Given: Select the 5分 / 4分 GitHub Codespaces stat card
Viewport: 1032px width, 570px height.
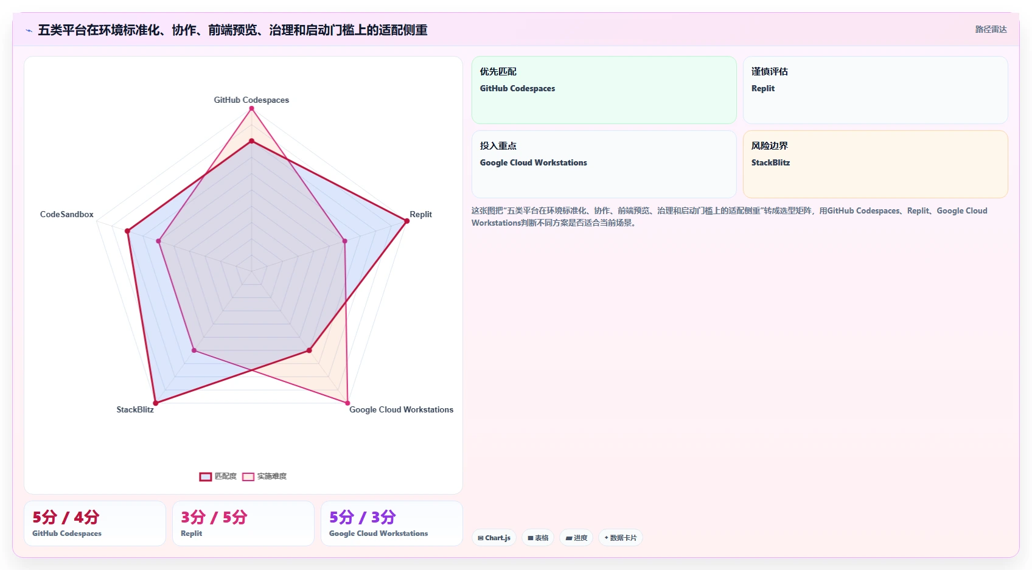Looking at the screenshot, I should [x=95, y=524].
